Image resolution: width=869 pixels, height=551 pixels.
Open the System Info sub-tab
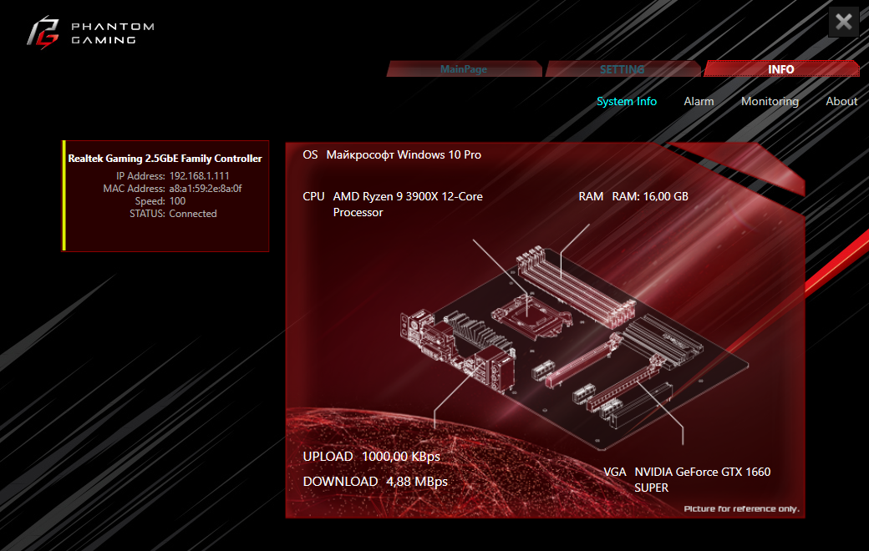point(626,101)
